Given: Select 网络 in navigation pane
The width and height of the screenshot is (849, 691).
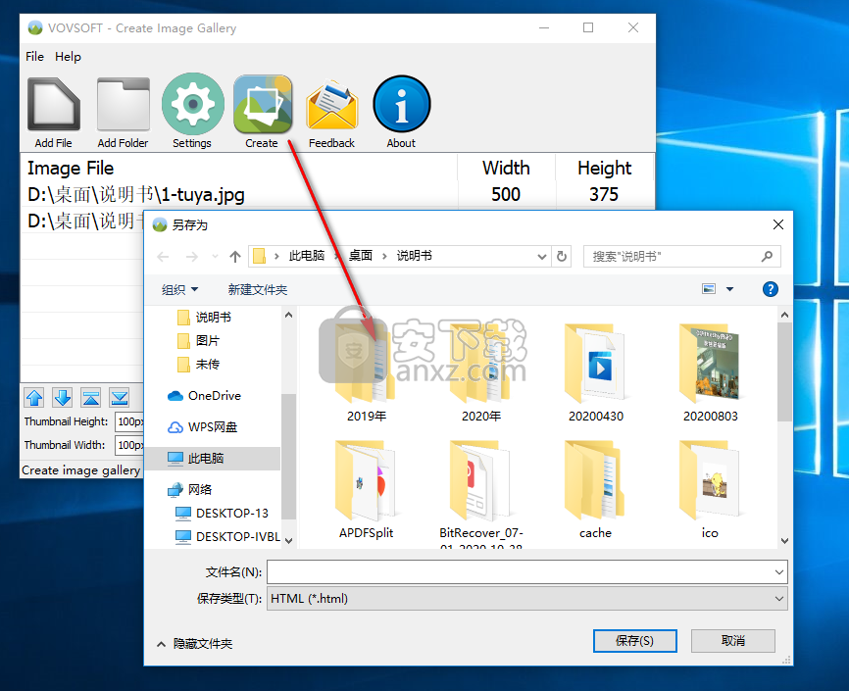Looking at the screenshot, I should pos(189,489).
